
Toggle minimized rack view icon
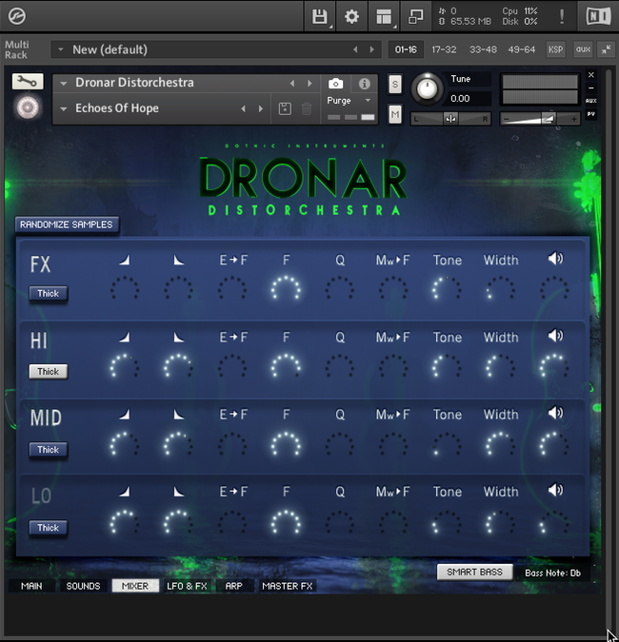tap(415, 16)
